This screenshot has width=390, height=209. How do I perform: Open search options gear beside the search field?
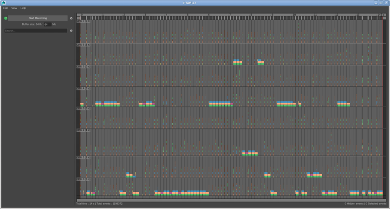[71, 31]
